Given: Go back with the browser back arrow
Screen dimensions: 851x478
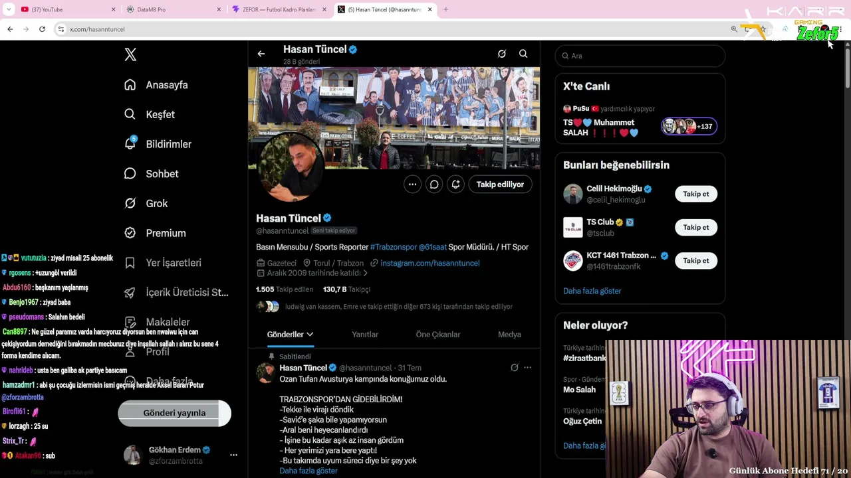Looking at the screenshot, I should [x=10, y=29].
